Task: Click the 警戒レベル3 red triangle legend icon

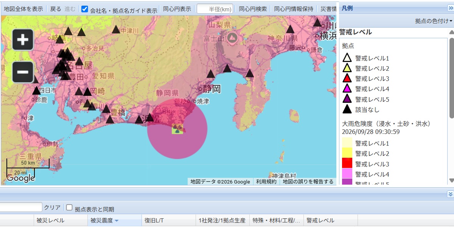Action: (347, 78)
